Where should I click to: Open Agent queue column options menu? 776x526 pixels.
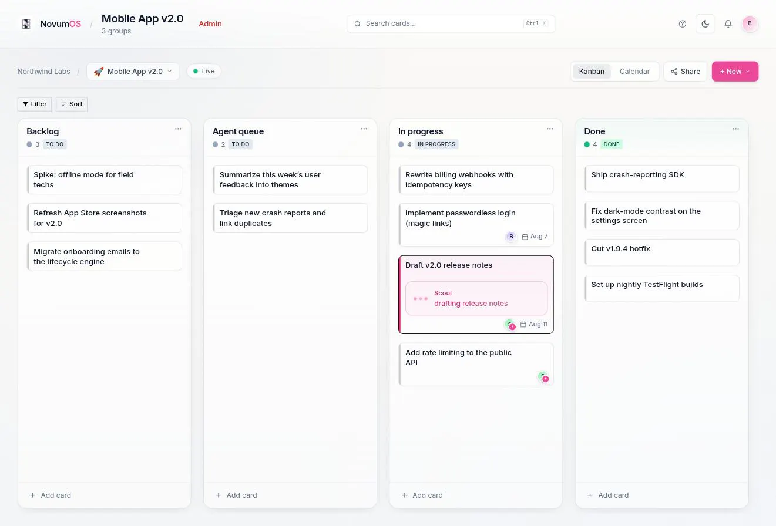pos(364,129)
